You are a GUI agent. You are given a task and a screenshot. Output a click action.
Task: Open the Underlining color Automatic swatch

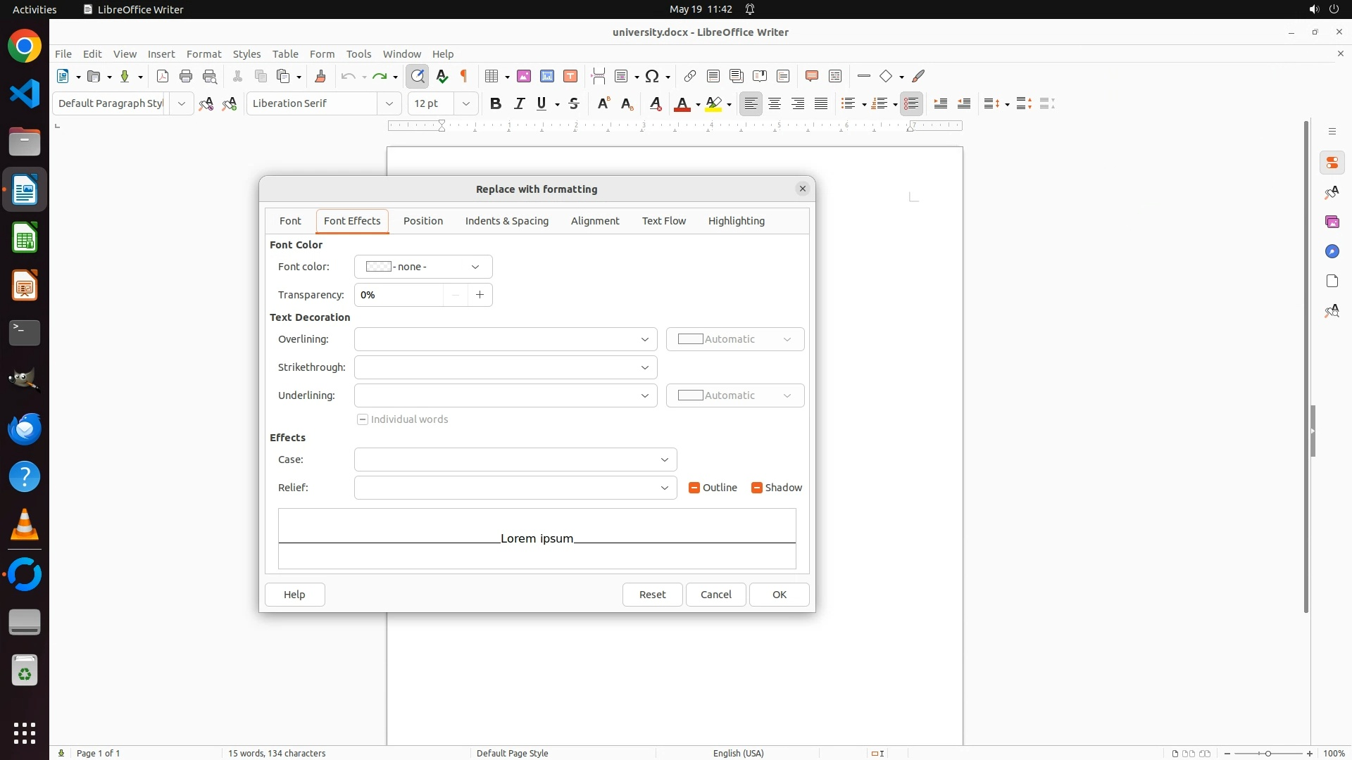click(x=734, y=395)
